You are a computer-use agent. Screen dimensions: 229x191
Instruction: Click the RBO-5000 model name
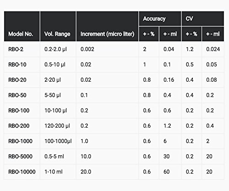[20, 157]
